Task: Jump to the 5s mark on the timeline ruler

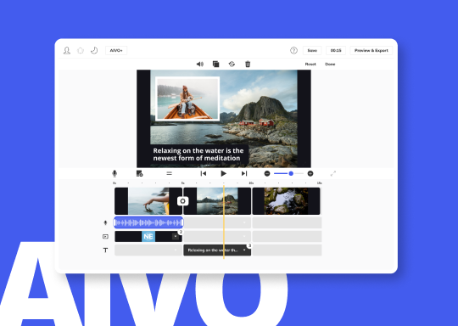Action: (x=183, y=183)
